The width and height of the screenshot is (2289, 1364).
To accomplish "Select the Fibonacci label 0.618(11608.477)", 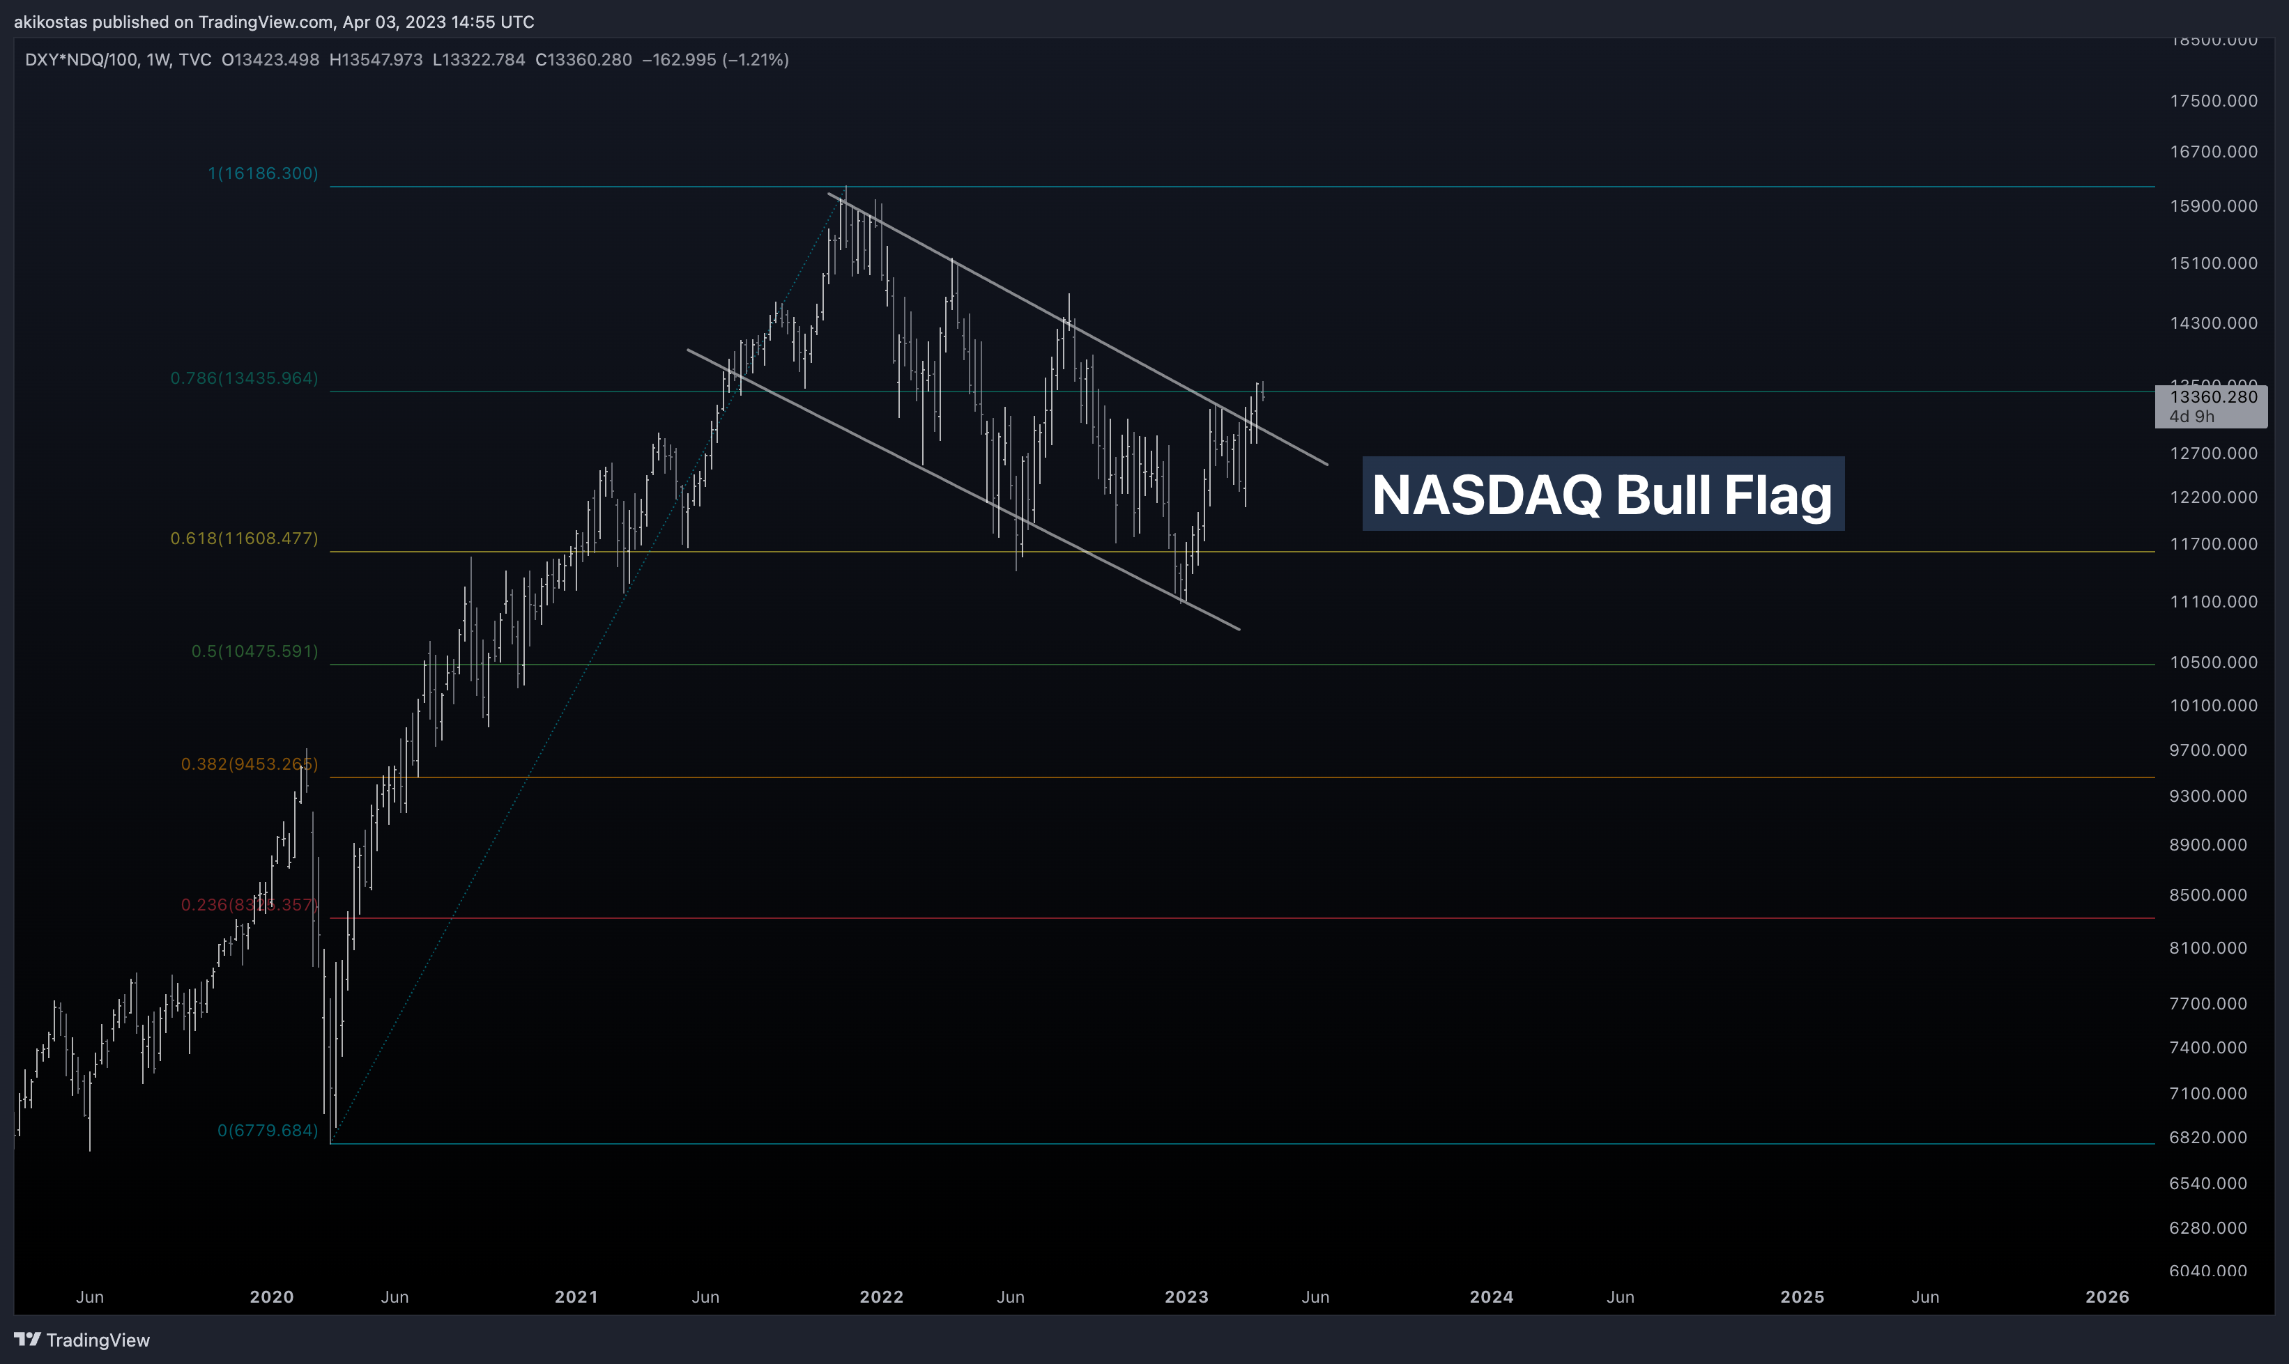I will pyautogui.click(x=245, y=538).
